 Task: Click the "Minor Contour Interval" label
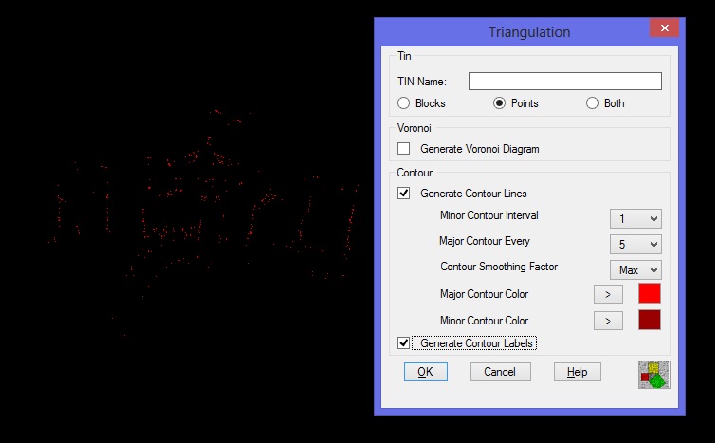(x=489, y=215)
